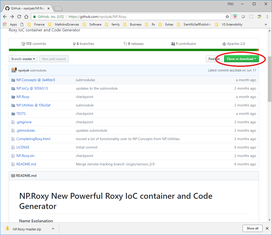This screenshot has height=235, width=272.
Task: Open the Apache-2.0 license link
Action: (x=234, y=44)
